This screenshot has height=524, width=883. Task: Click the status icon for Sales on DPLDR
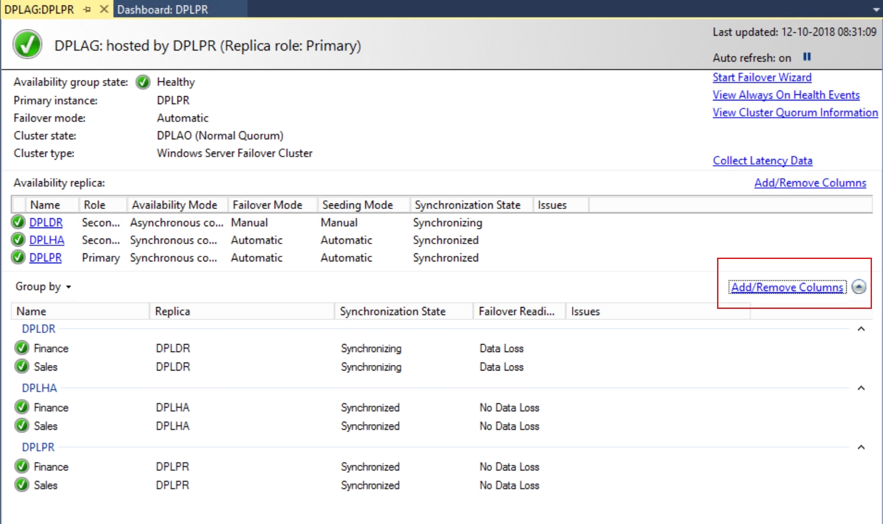22,366
